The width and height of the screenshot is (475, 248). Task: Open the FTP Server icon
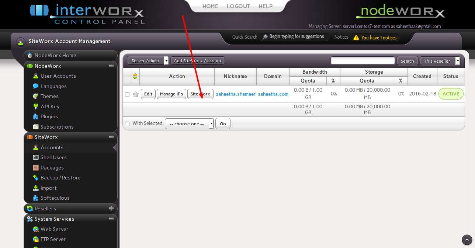click(x=36, y=239)
